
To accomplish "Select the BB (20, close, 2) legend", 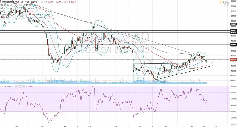I will click(7, 15).
